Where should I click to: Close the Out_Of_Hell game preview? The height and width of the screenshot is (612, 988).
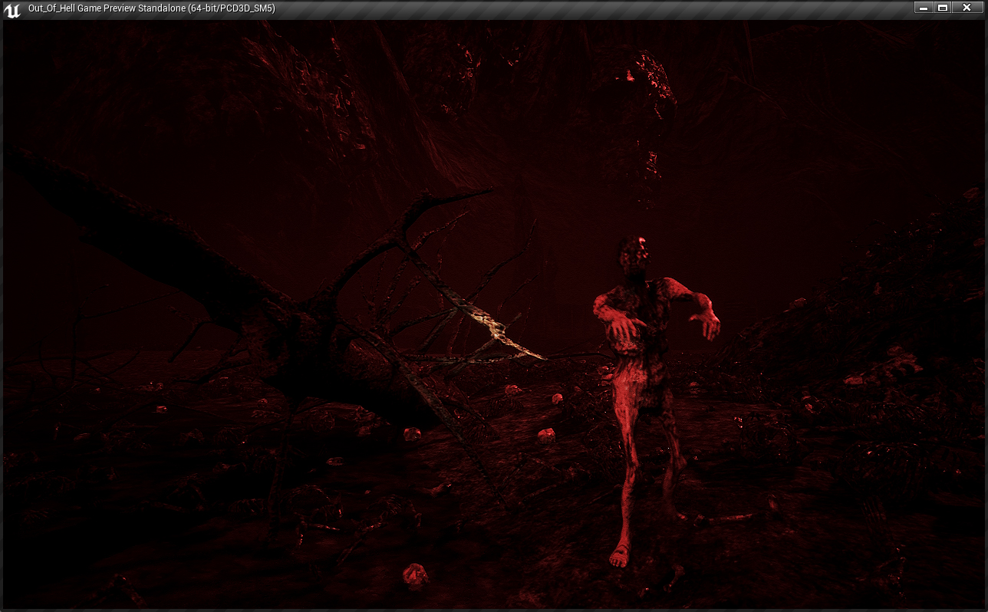[967, 8]
